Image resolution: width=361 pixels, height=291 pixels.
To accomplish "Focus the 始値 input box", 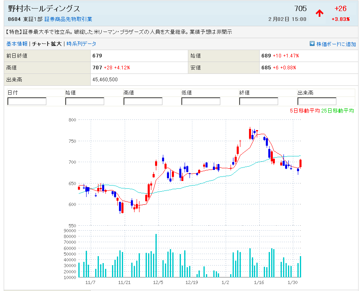I will pos(85,101).
